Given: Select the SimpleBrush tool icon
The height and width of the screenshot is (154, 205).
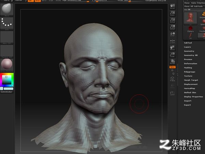Looking at the screenshot, I should tap(202, 15).
